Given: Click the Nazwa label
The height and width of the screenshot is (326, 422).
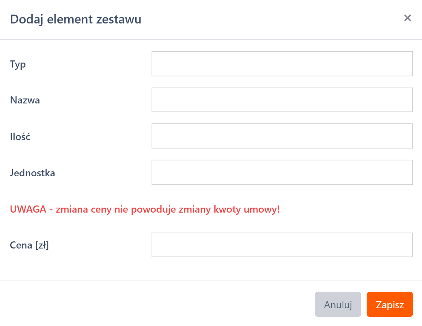Looking at the screenshot, I should tap(25, 100).
